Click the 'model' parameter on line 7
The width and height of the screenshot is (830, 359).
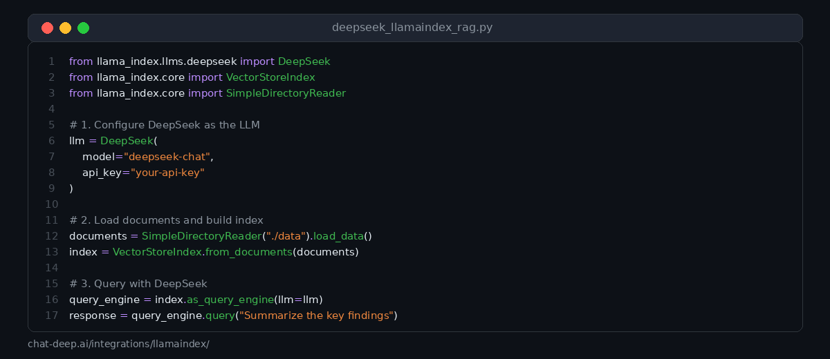click(x=98, y=157)
